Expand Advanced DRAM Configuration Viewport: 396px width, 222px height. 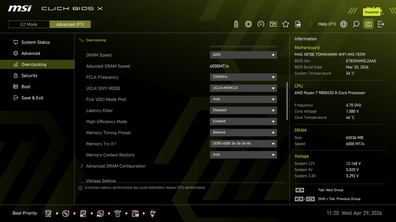[x=115, y=166]
